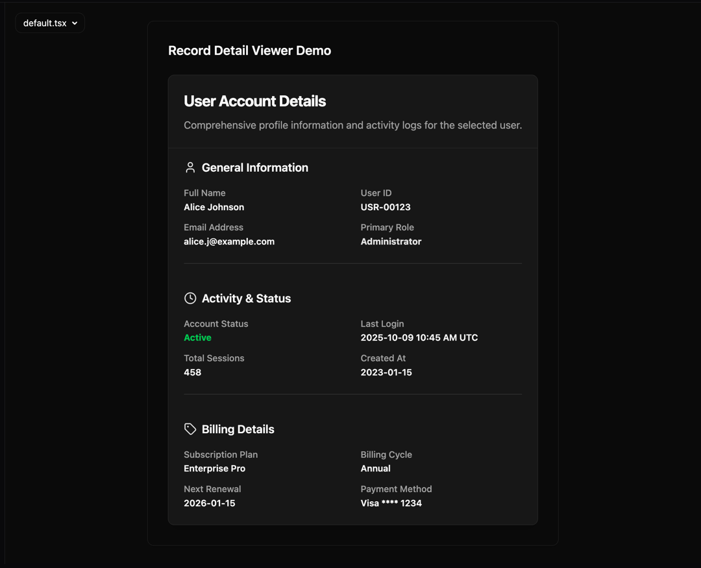701x568 pixels.
Task: Click the Created At label
Action: click(x=383, y=358)
